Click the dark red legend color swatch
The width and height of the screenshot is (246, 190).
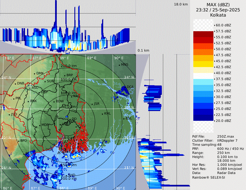(203, 34)
